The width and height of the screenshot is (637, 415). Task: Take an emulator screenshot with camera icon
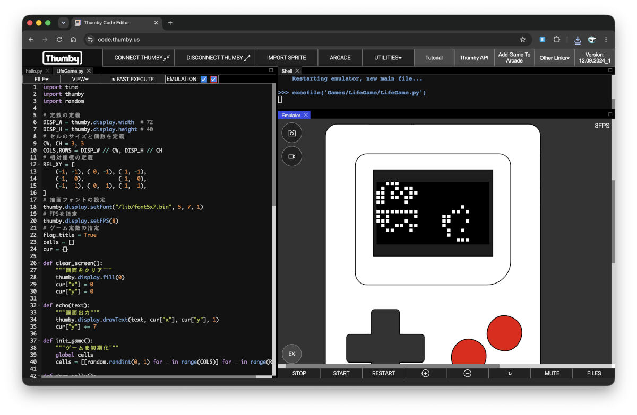[x=291, y=133]
